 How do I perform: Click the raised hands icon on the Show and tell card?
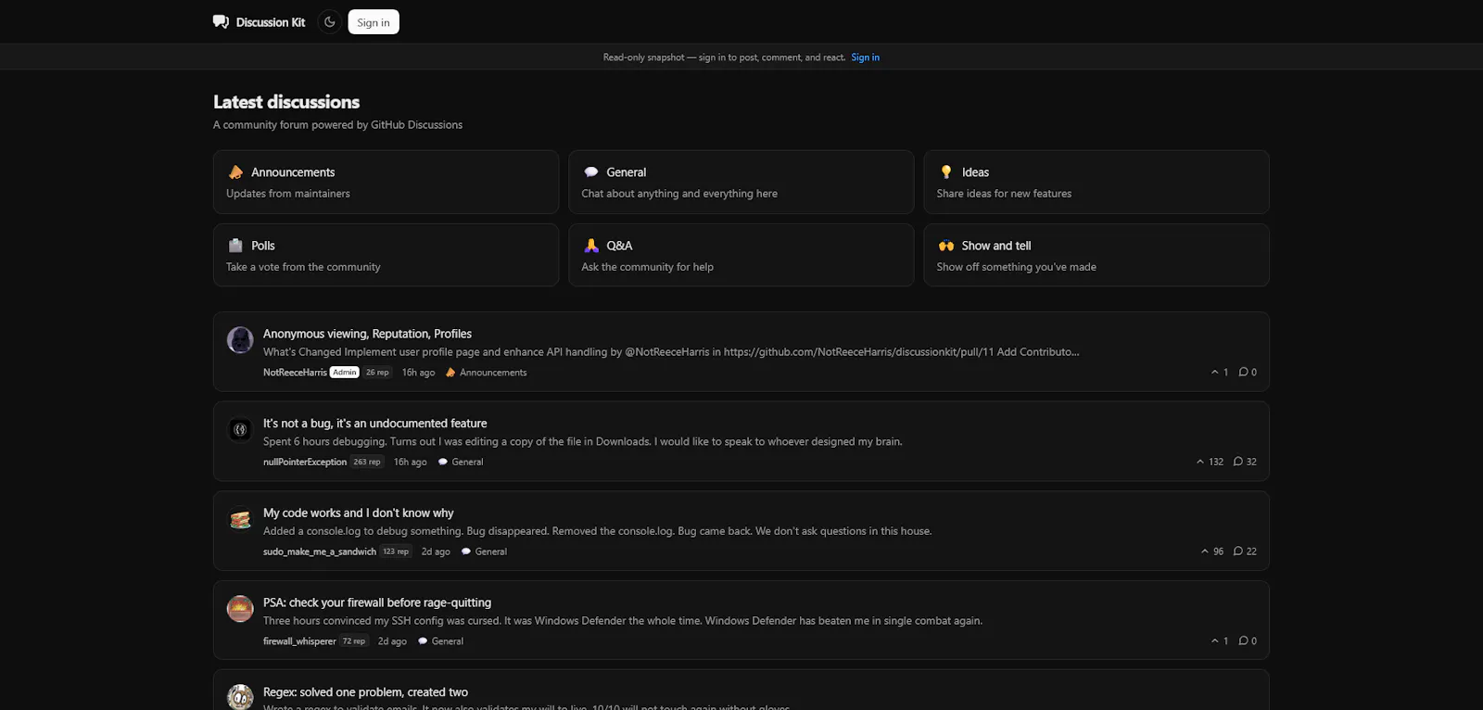[x=945, y=246]
